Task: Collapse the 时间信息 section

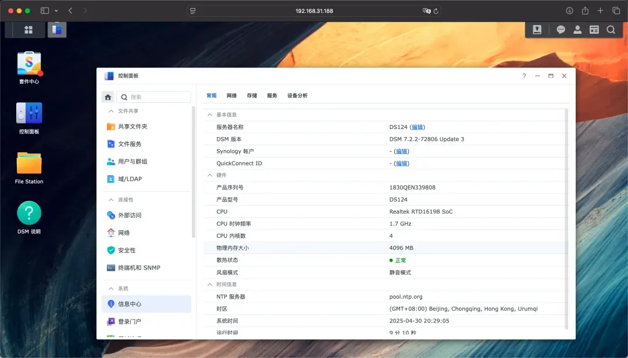Action: click(209, 284)
